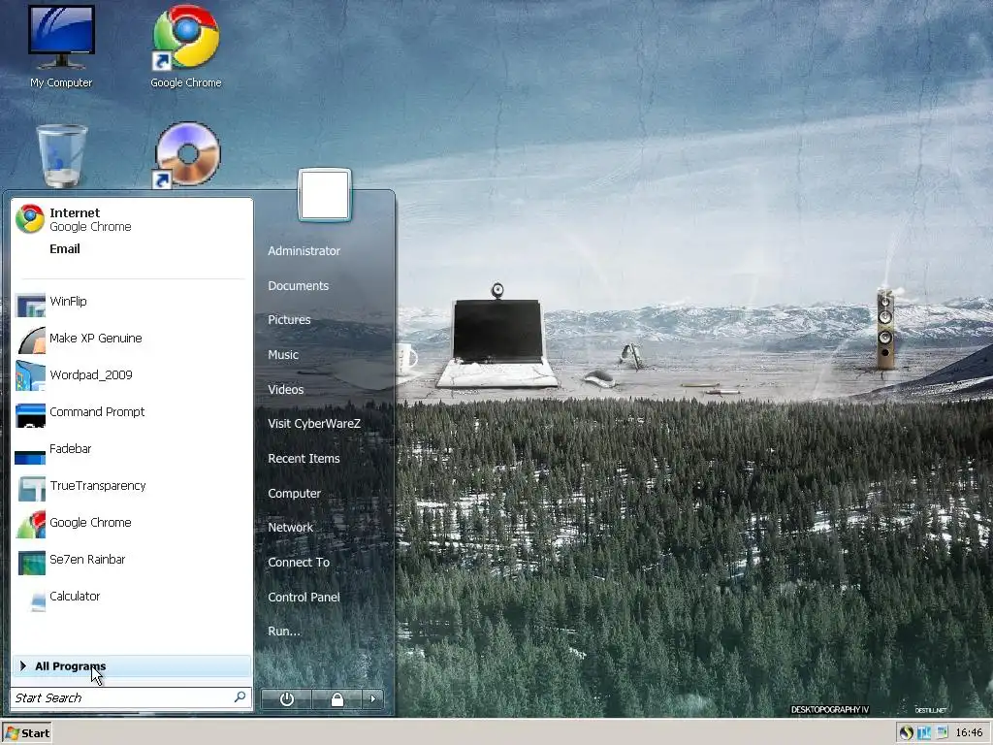Expand the All Programs list
Screen dimensions: 993x745
coord(131,665)
